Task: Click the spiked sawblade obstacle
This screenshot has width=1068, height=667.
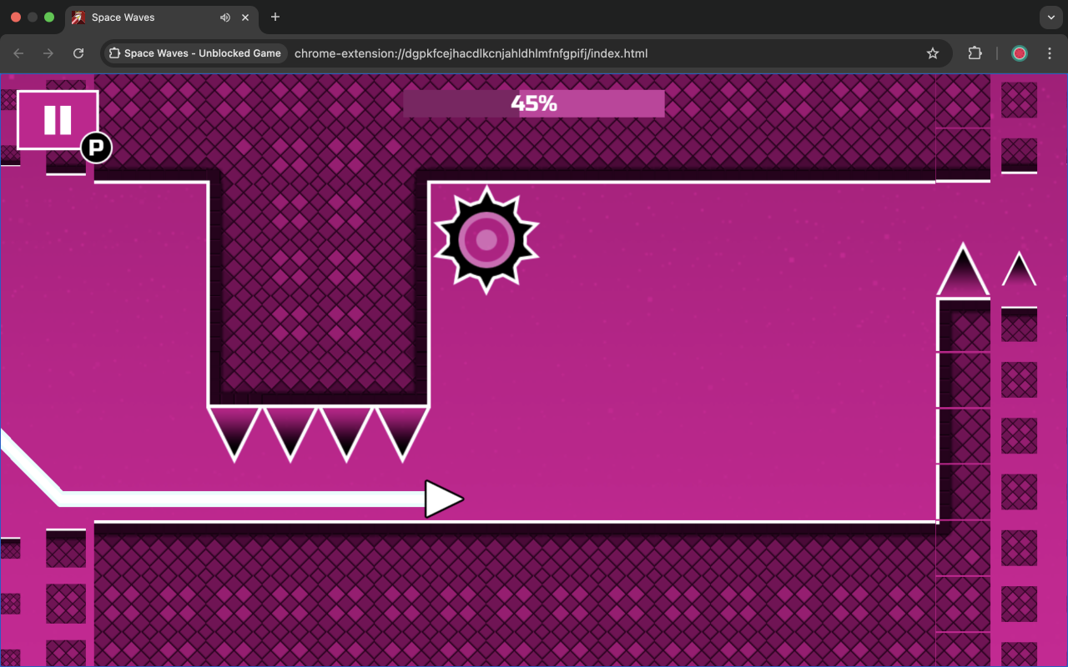Action: coord(486,240)
